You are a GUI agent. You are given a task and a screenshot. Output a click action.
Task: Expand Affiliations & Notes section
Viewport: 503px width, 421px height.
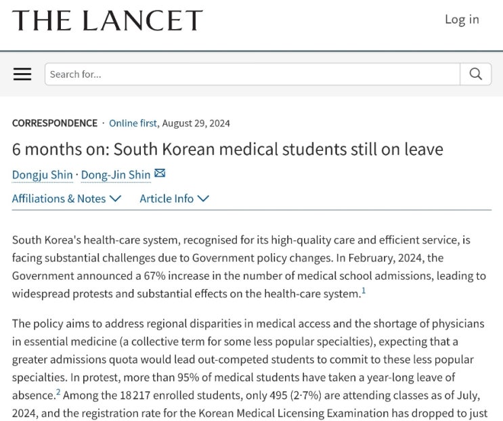66,198
